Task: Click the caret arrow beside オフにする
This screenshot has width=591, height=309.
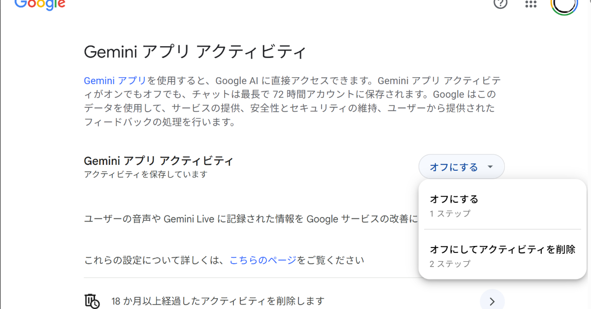Action: 490,167
